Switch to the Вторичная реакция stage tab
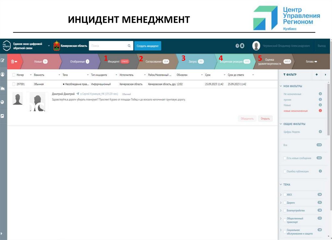This screenshot has width=332, height=240. pos(235,61)
